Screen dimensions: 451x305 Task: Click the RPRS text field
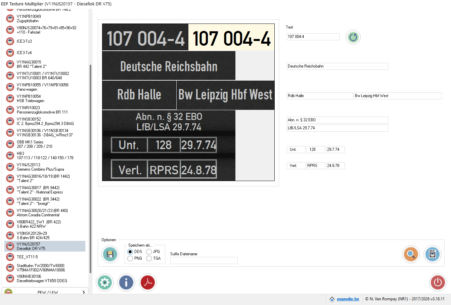(316, 166)
